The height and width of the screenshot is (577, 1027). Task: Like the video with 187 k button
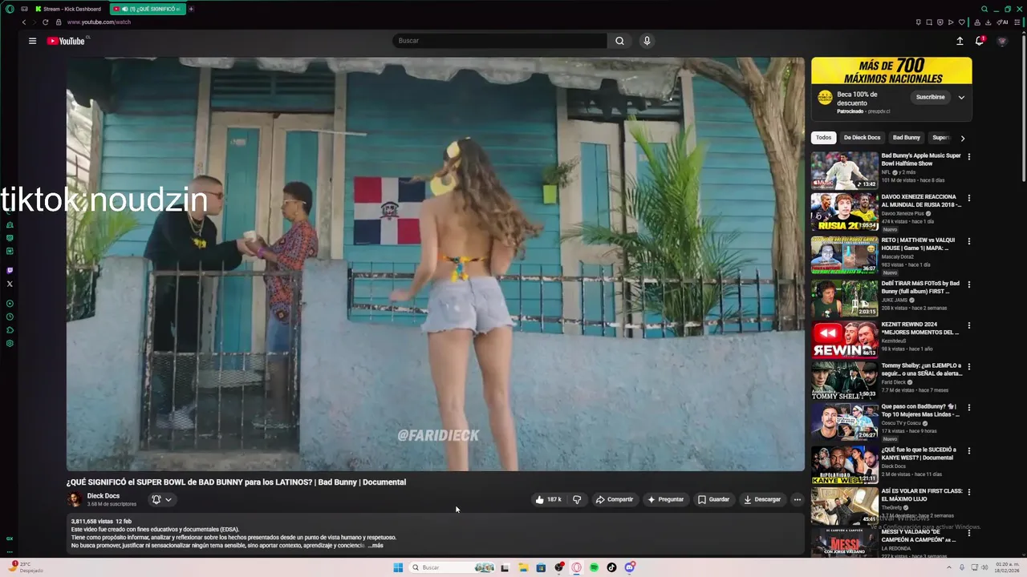(x=548, y=499)
